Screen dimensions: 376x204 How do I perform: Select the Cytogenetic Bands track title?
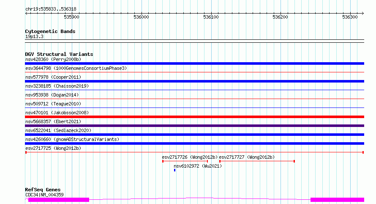pos(50,31)
